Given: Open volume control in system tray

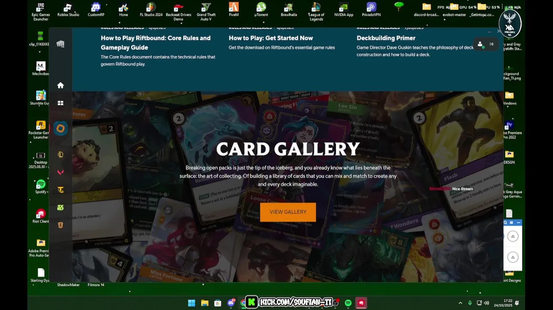Looking at the screenshot, I should pyautogui.click(x=487, y=303).
